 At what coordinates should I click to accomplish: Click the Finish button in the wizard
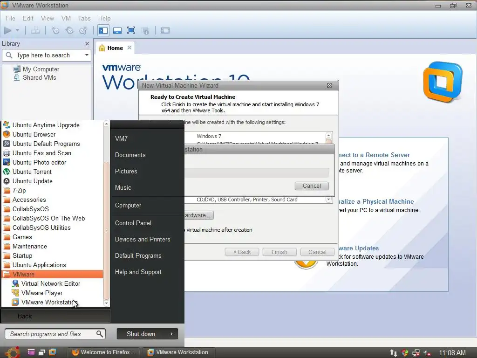tap(279, 252)
